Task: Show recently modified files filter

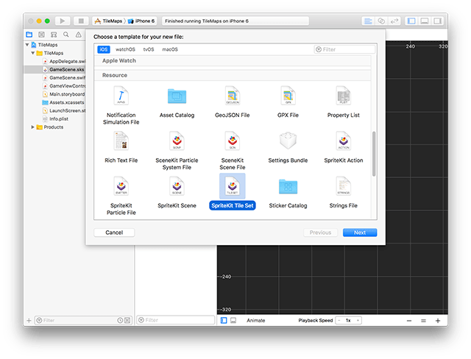Action: click(x=120, y=320)
